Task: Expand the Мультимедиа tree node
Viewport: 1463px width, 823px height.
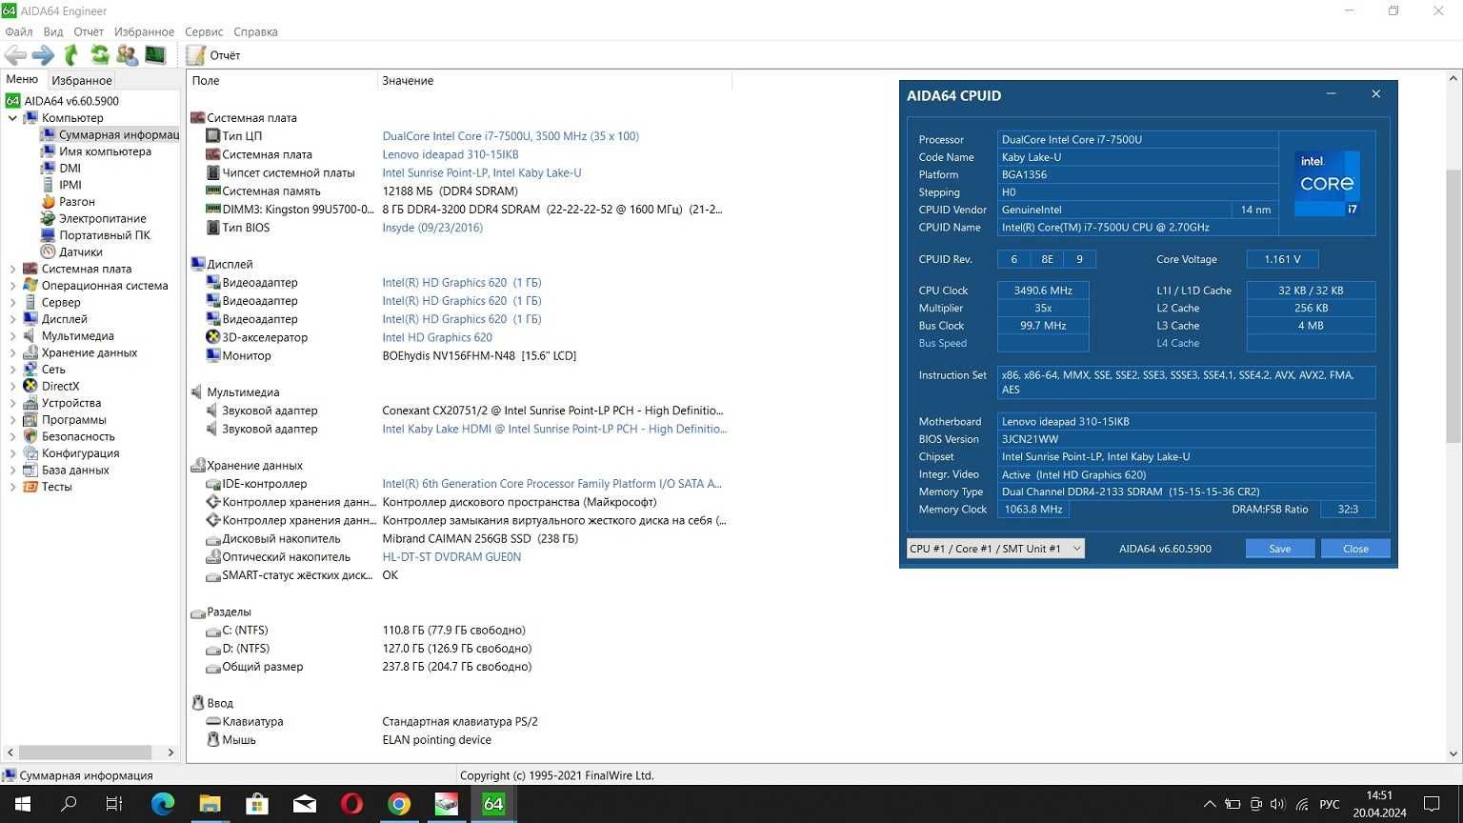Action: pos(12,336)
